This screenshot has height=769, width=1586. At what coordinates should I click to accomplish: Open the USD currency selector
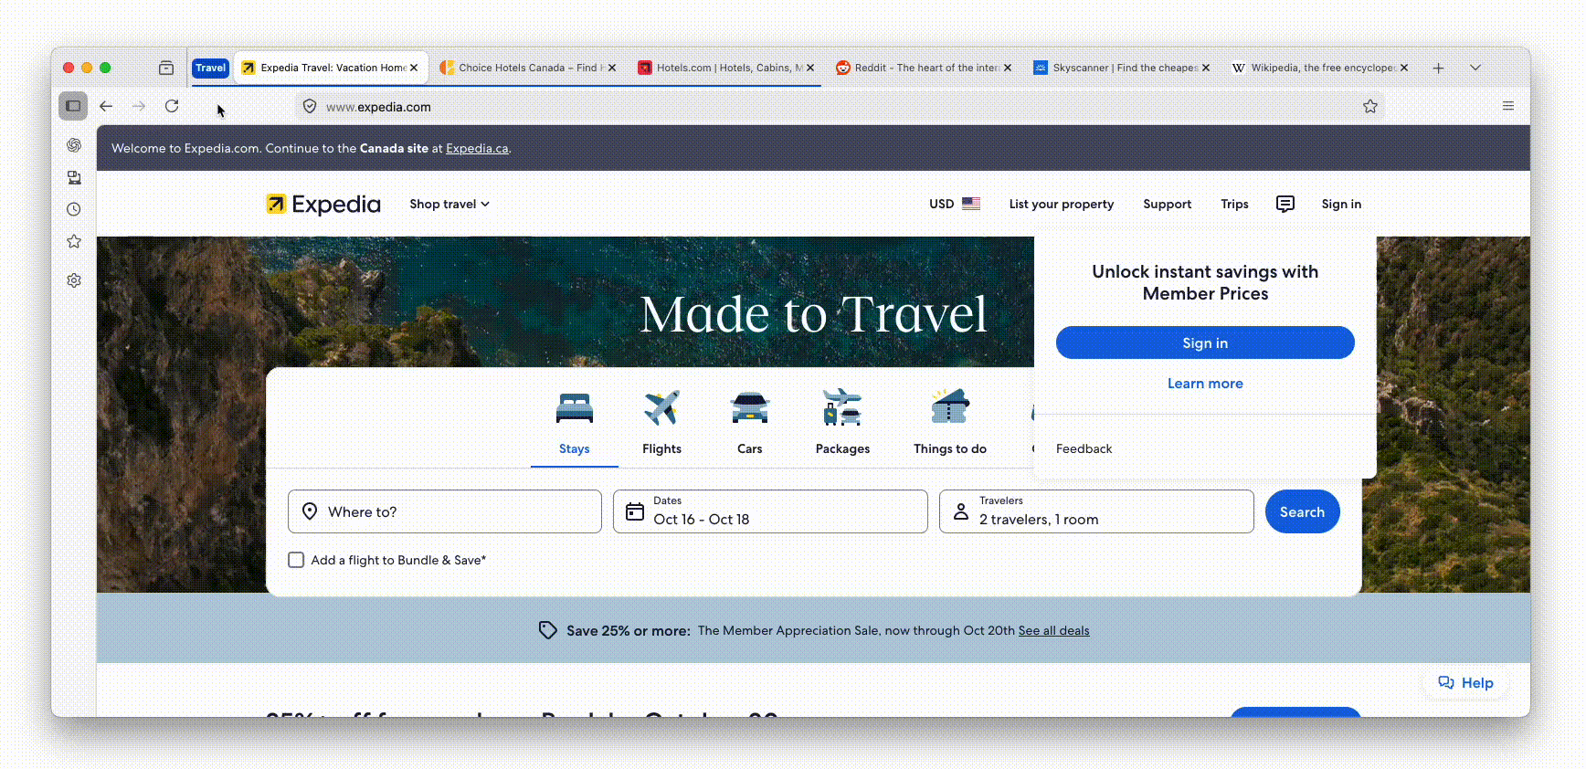[954, 204]
